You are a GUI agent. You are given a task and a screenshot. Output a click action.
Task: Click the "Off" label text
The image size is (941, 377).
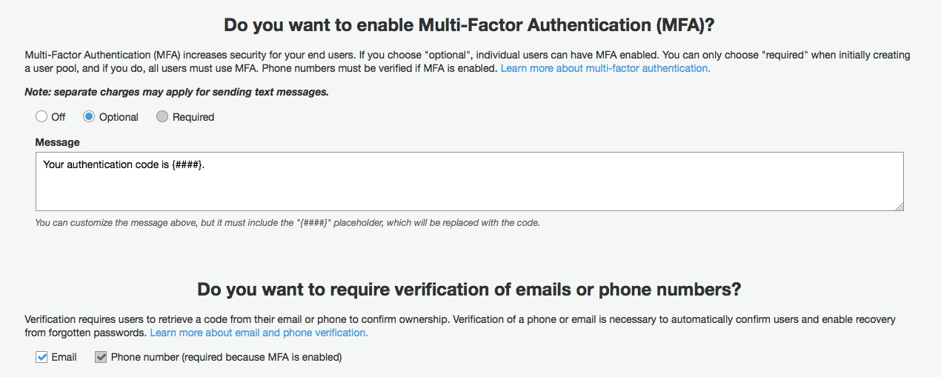(59, 117)
